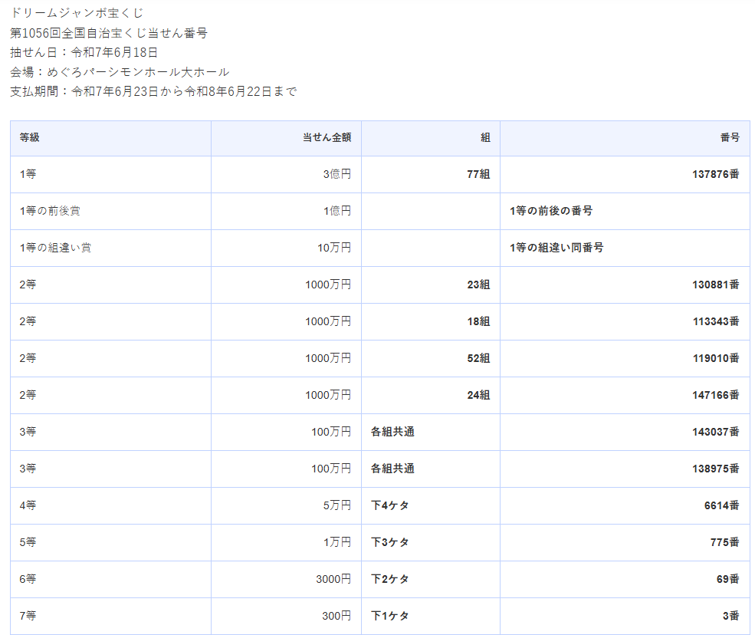Click 100万円 in the 138975番 row

pos(331,469)
